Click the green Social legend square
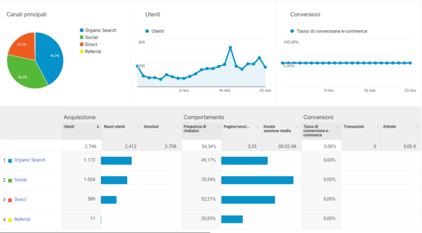422x233 pixels. tap(81, 37)
